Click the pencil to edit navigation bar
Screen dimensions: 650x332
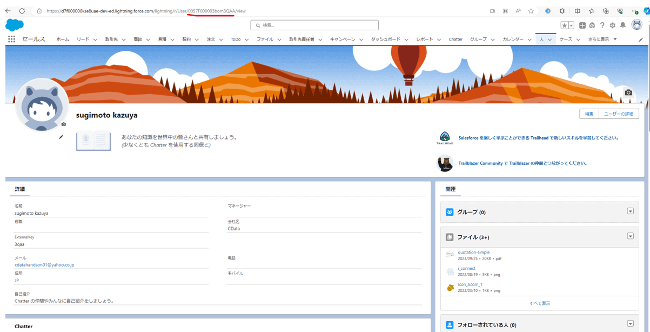pyautogui.click(x=641, y=39)
